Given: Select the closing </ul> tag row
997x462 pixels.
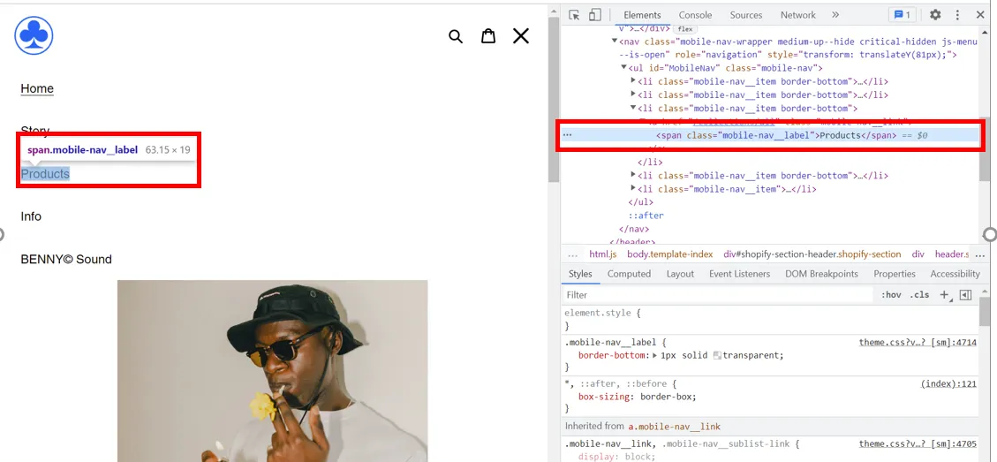Looking at the screenshot, I should pos(642,201).
